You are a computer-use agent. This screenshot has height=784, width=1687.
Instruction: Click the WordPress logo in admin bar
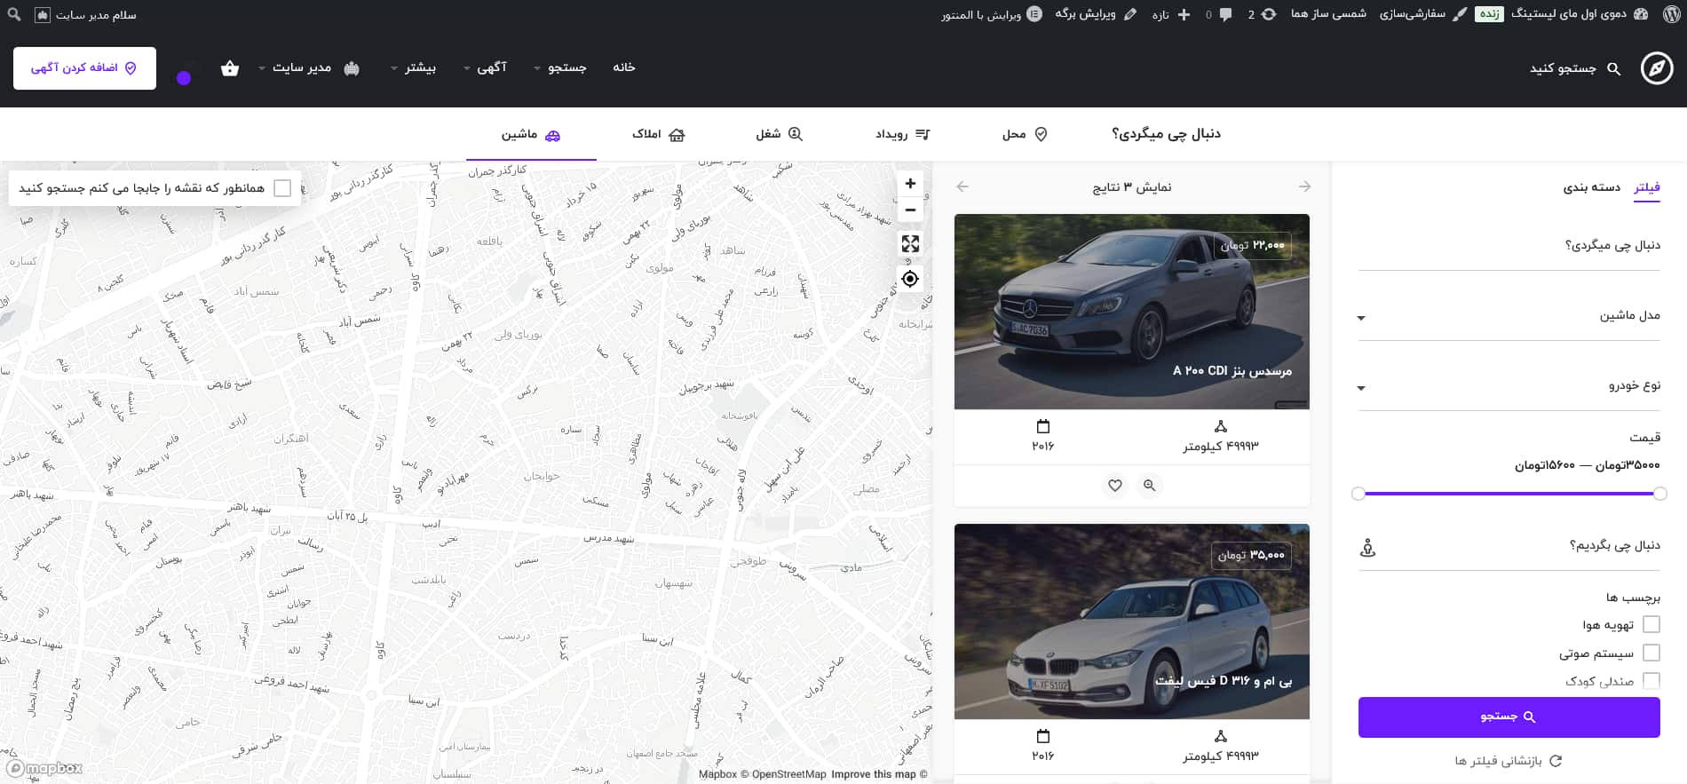click(1672, 14)
